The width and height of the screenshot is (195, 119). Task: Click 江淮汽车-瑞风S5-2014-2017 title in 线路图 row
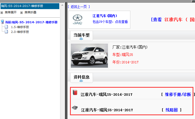click(107, 110)
